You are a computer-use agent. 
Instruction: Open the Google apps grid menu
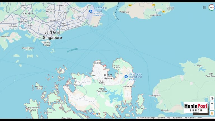click(x=204, y=7)
